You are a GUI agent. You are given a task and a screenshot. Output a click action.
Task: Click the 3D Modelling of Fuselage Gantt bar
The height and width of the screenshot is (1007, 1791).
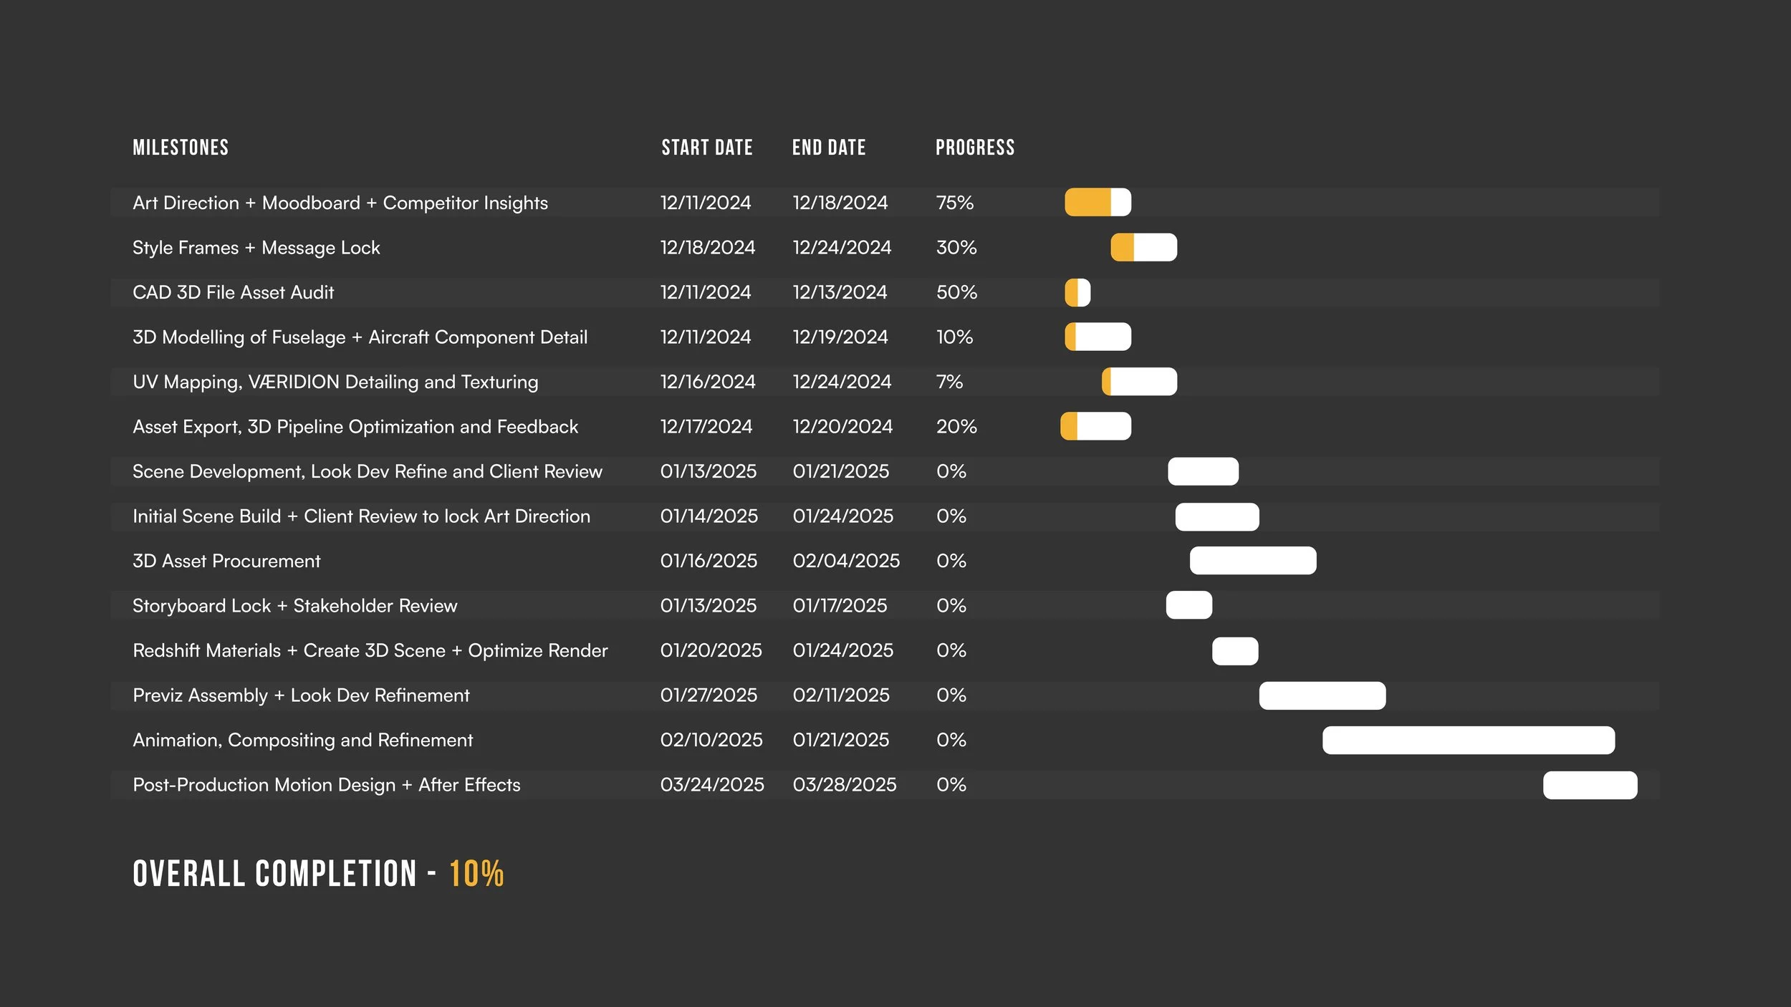click(x=1098, y=337)
